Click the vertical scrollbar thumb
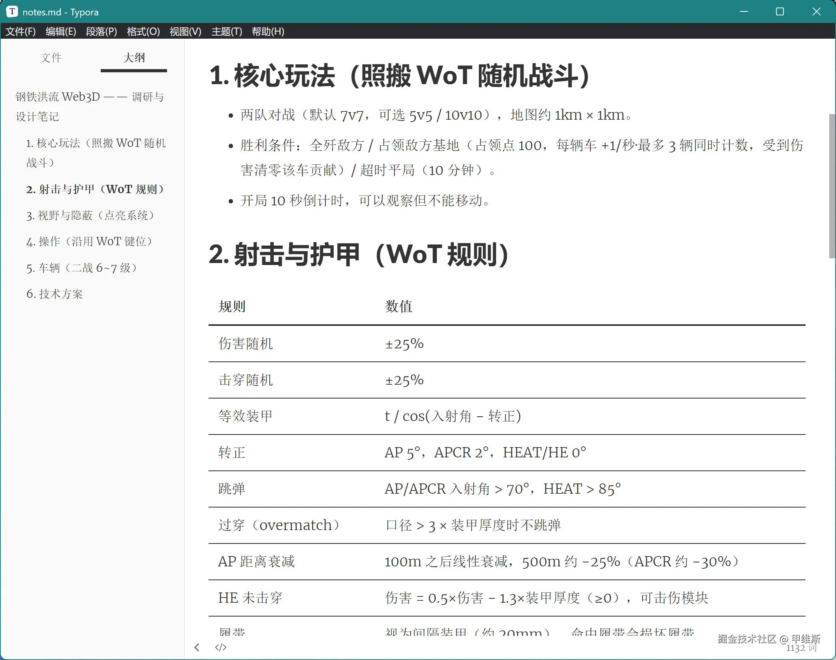Viewport: 836px width, 660px height. tap(832, 186)
